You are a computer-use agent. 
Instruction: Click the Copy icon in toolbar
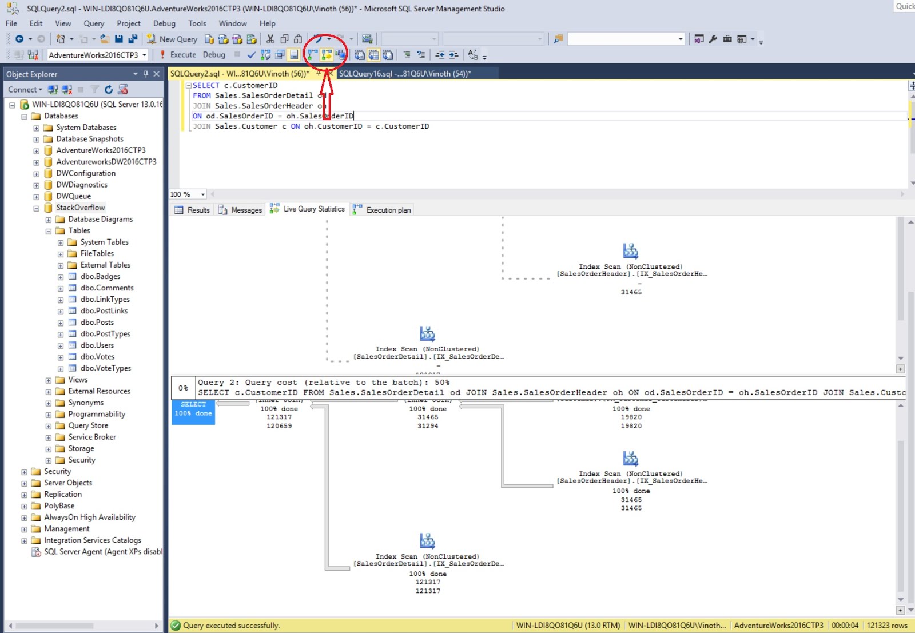(284, 39)
